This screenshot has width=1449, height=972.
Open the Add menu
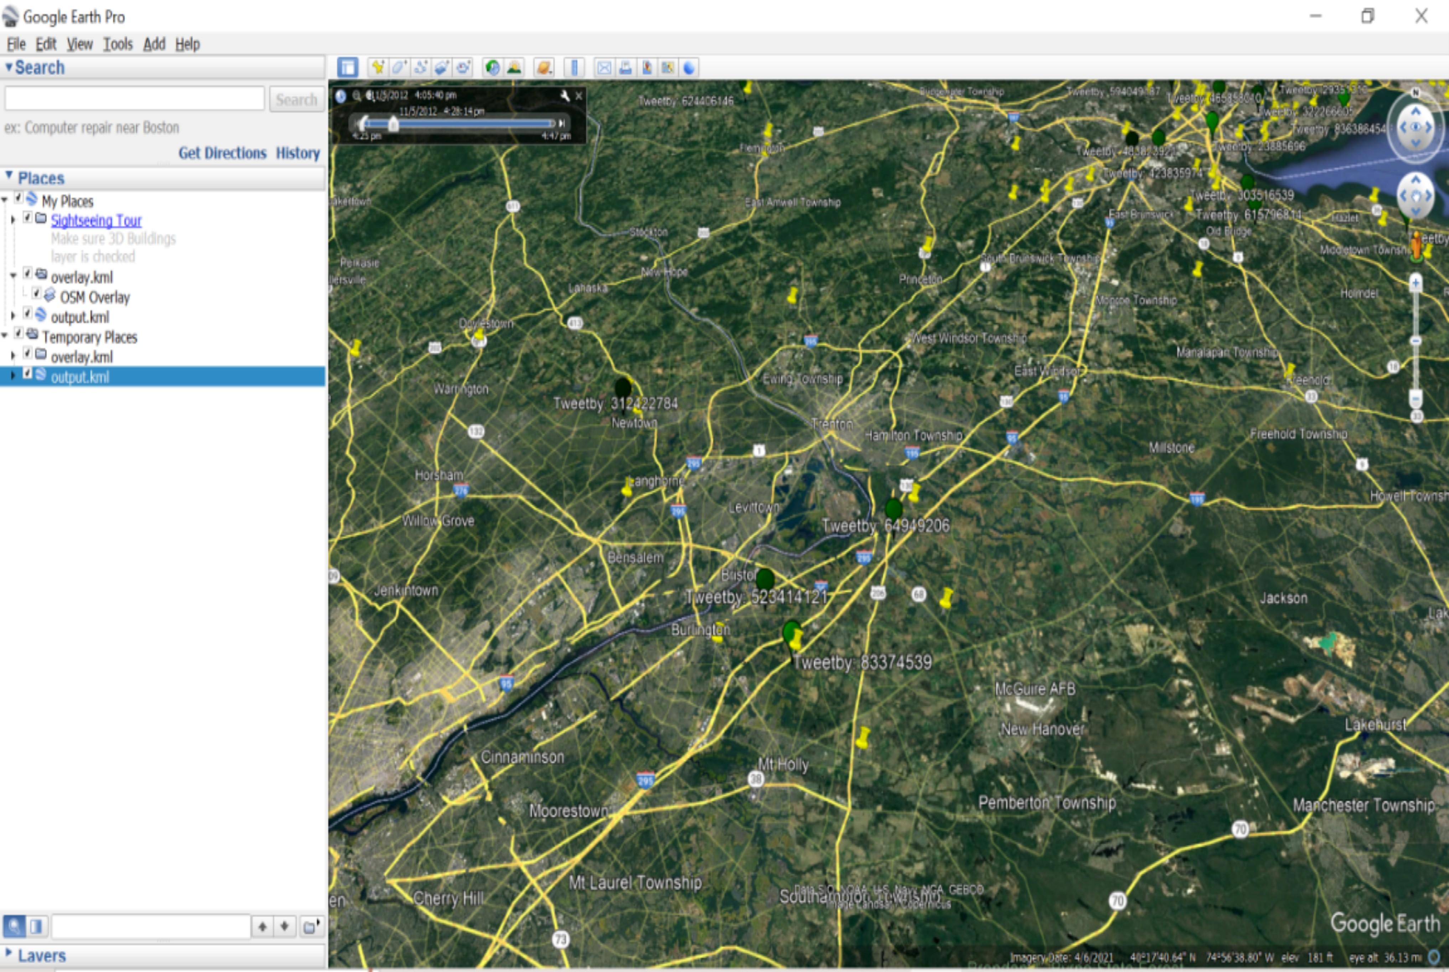click(x=154, y=44)
